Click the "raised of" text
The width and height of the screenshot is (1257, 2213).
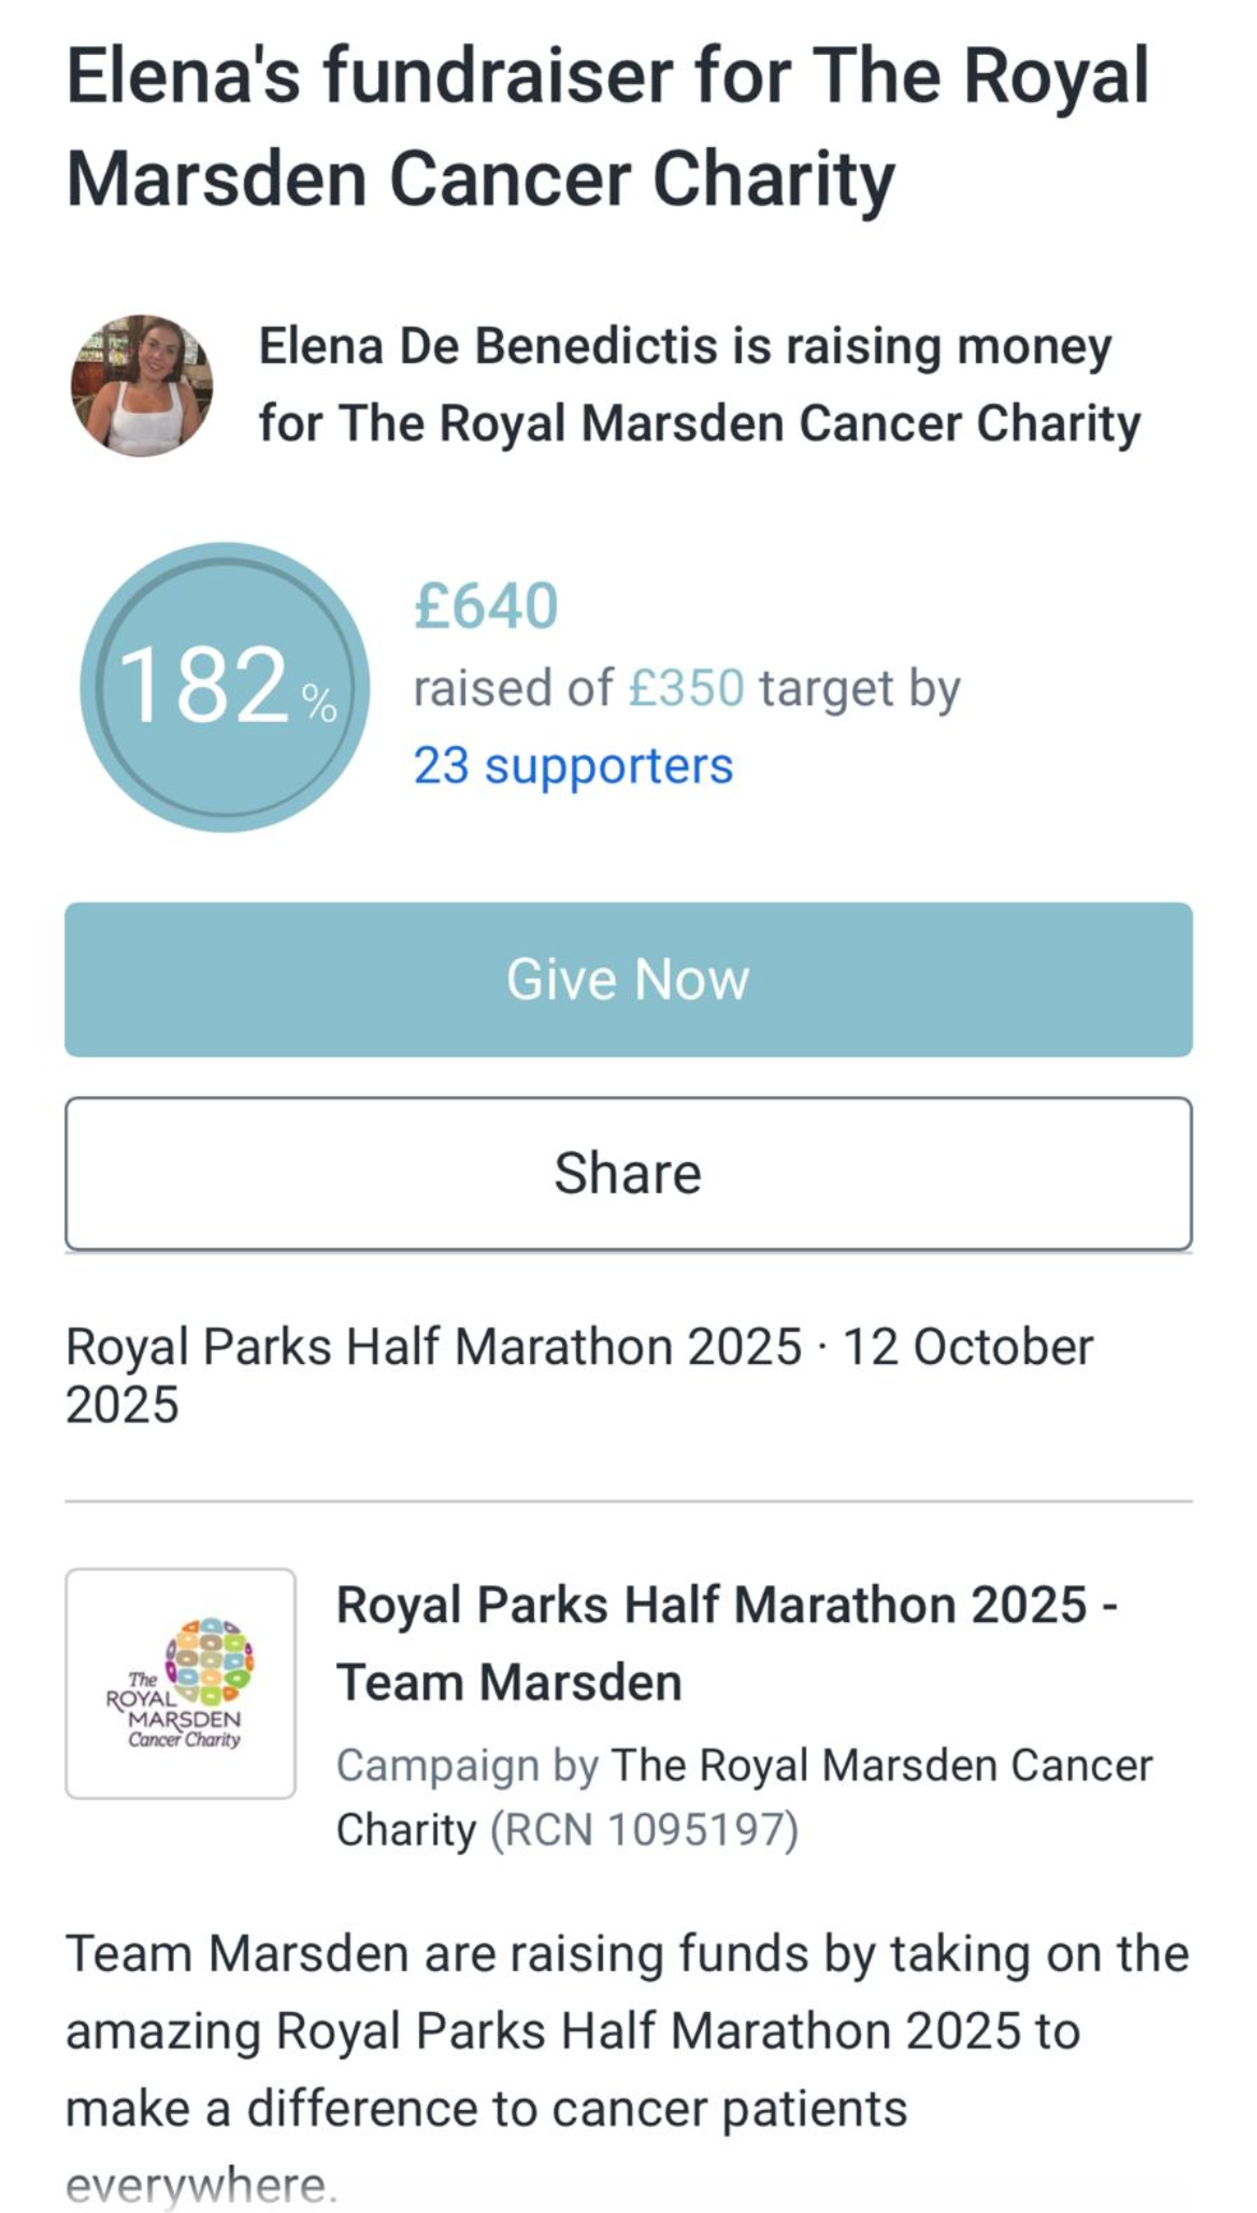(x=513, y=688)
